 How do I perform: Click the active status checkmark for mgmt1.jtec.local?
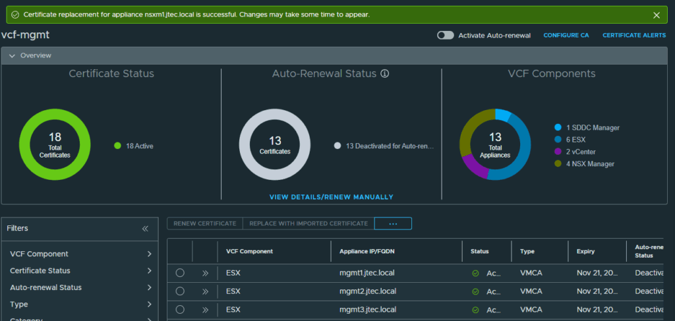(475, 274)
